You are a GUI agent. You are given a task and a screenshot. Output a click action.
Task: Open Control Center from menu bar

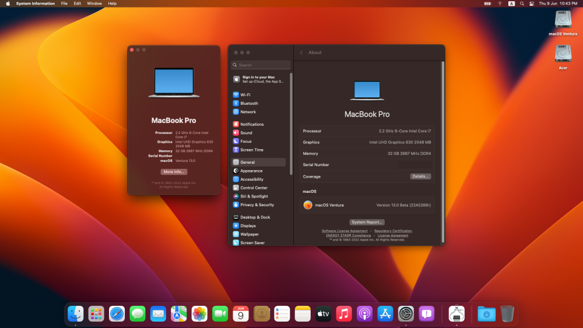532,3
